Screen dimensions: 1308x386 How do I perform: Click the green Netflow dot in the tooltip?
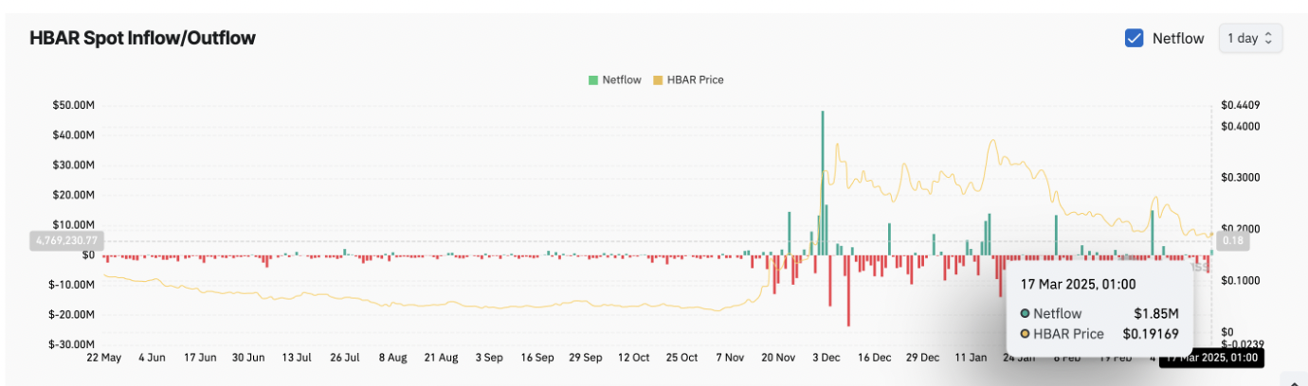pos(1026,313)
